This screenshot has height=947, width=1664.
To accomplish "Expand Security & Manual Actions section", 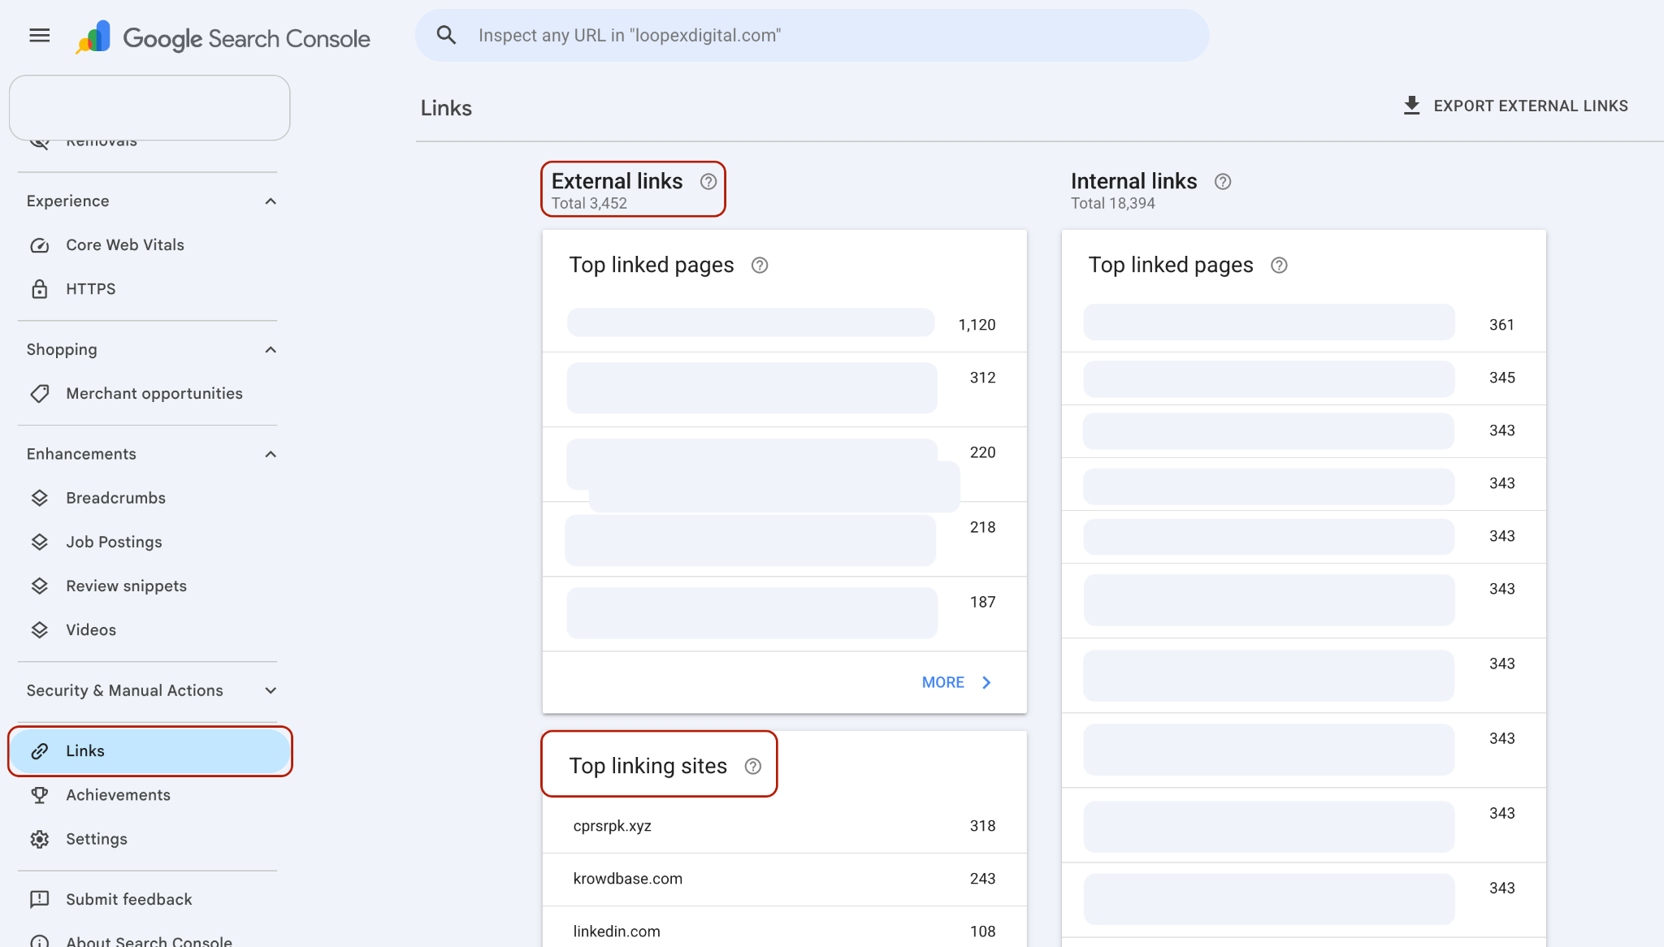I will (x=271, y=690).
